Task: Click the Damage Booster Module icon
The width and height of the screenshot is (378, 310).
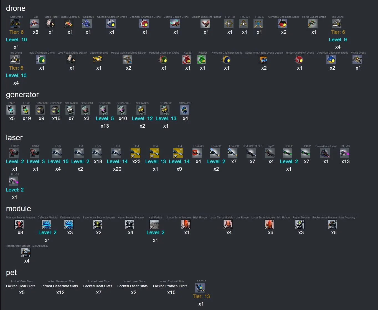Action: 19,224
